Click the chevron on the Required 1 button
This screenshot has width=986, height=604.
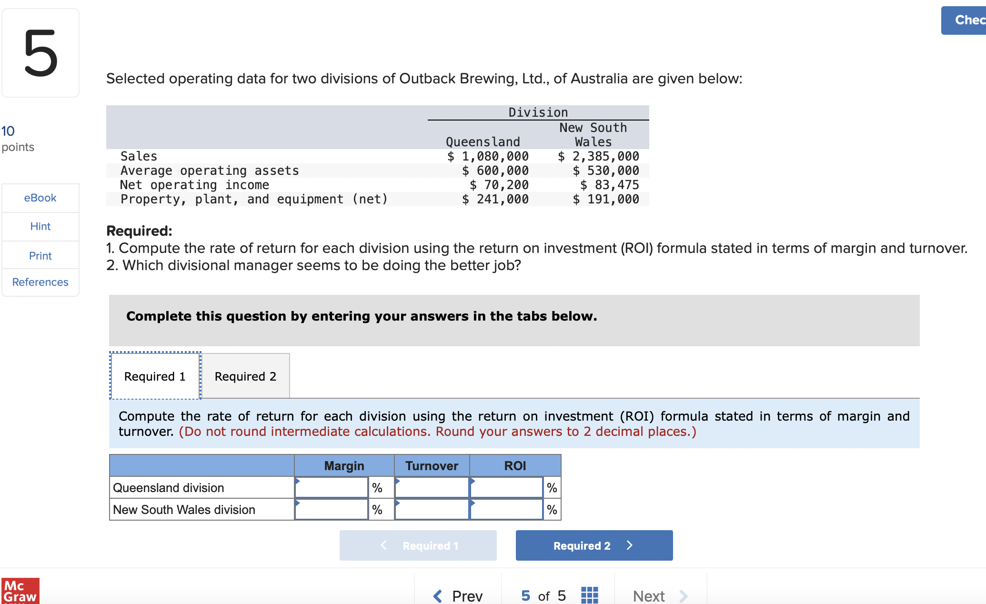383,545
